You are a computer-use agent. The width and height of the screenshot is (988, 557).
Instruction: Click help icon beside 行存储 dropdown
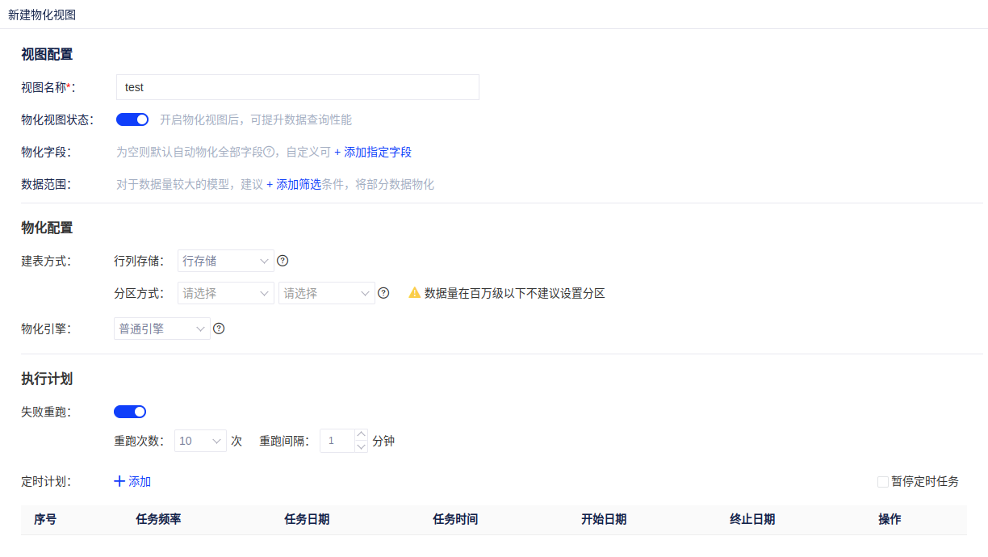(x=283, y=261)
